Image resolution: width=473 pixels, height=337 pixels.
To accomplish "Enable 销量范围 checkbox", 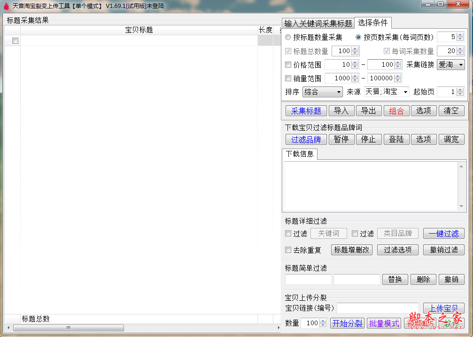I will [288, 78].
